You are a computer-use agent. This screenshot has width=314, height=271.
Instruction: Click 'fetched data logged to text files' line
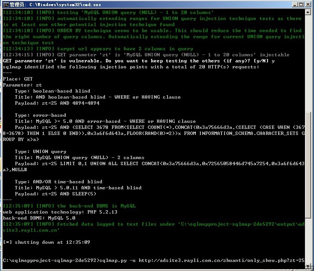pos(154,227)
